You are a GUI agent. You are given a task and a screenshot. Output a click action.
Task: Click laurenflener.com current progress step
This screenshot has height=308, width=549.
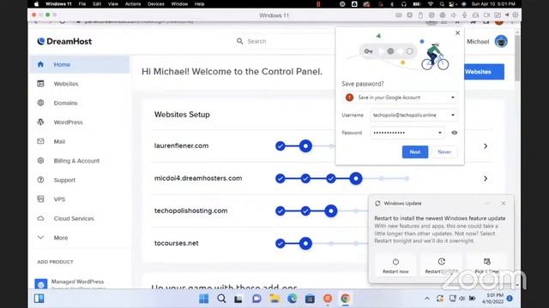coord(305,146)
